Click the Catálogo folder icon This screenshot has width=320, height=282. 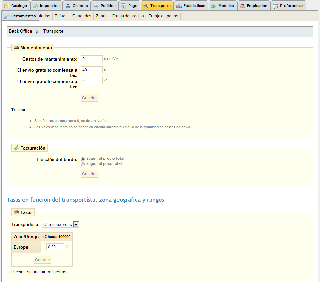point(7,6)
